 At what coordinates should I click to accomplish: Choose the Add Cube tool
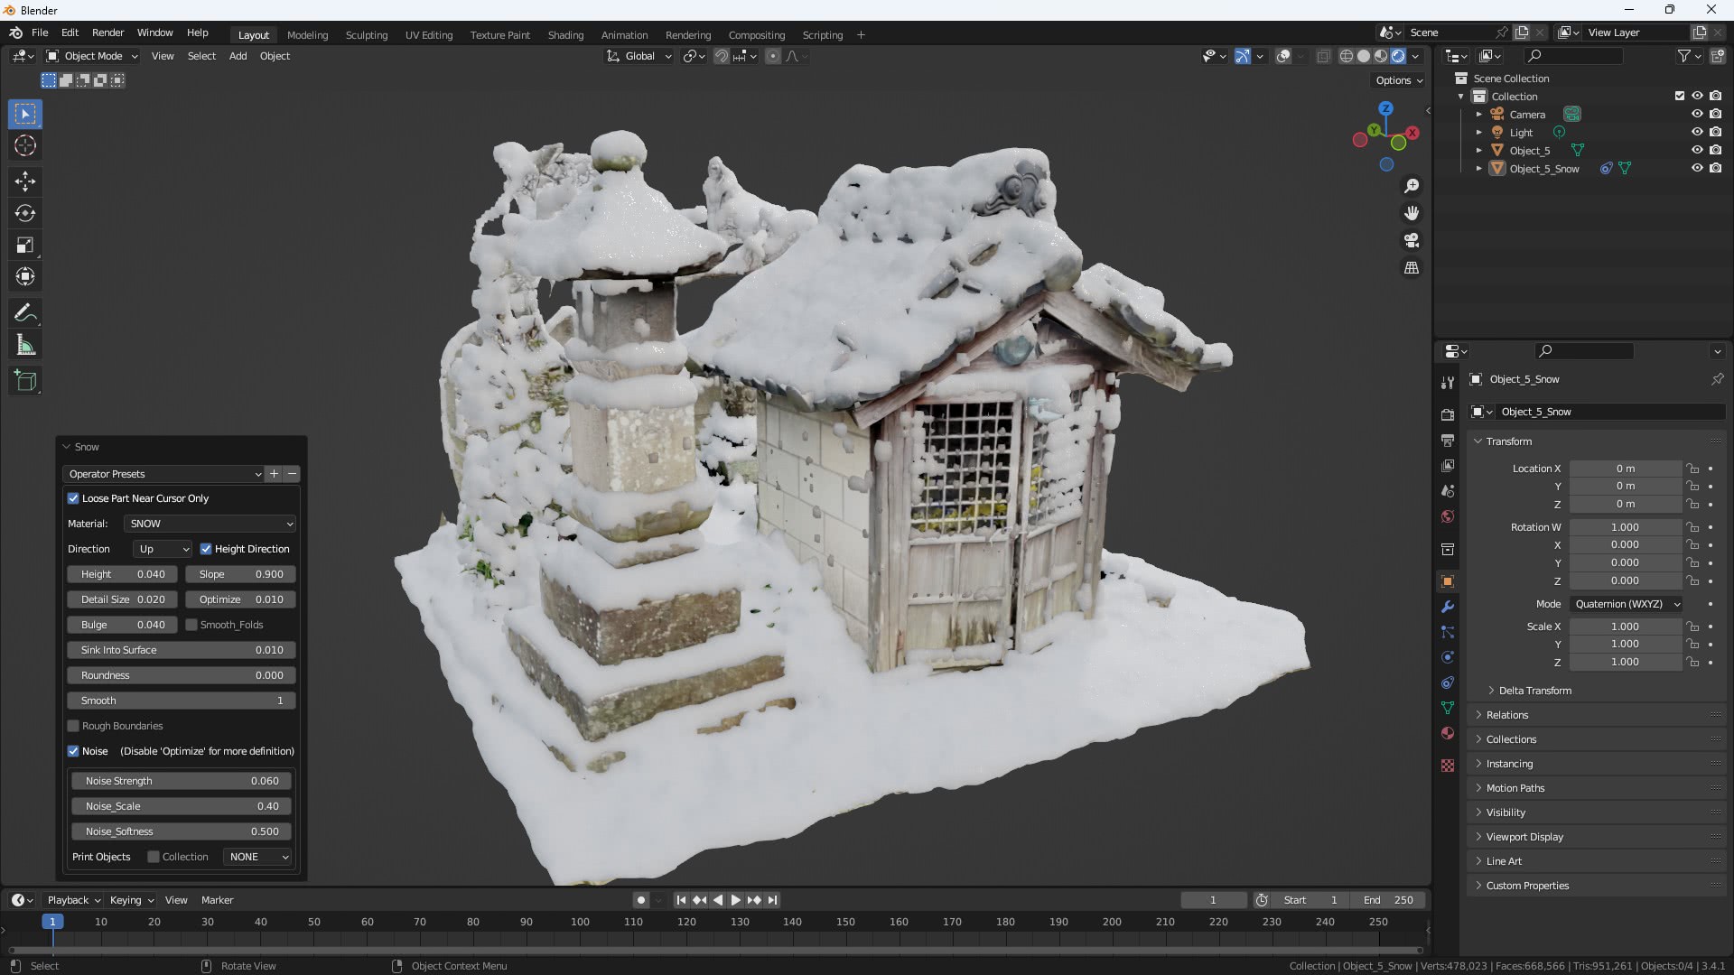(25, 381)
